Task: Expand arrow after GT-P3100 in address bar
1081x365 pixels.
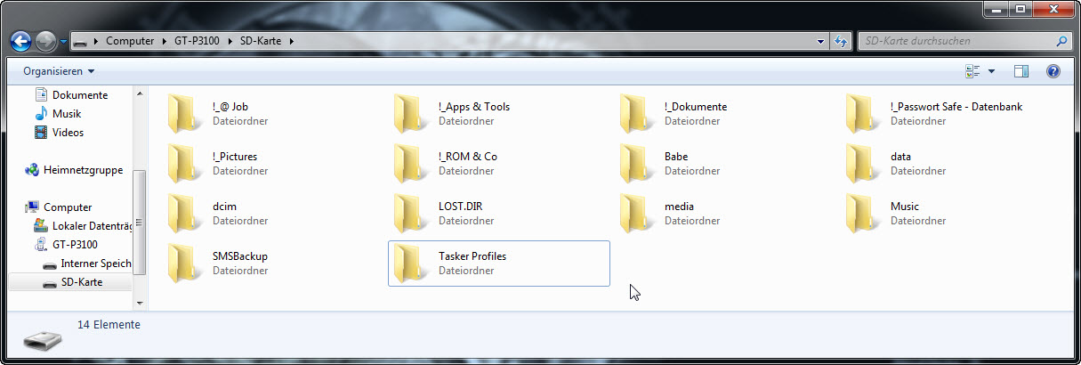Action: pyautogui.click(x=230, y=41)
